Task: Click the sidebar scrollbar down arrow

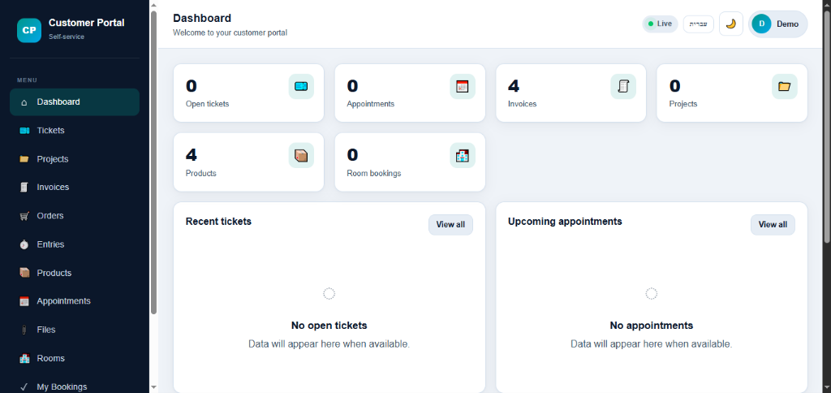Action: [x=153, y=387]
